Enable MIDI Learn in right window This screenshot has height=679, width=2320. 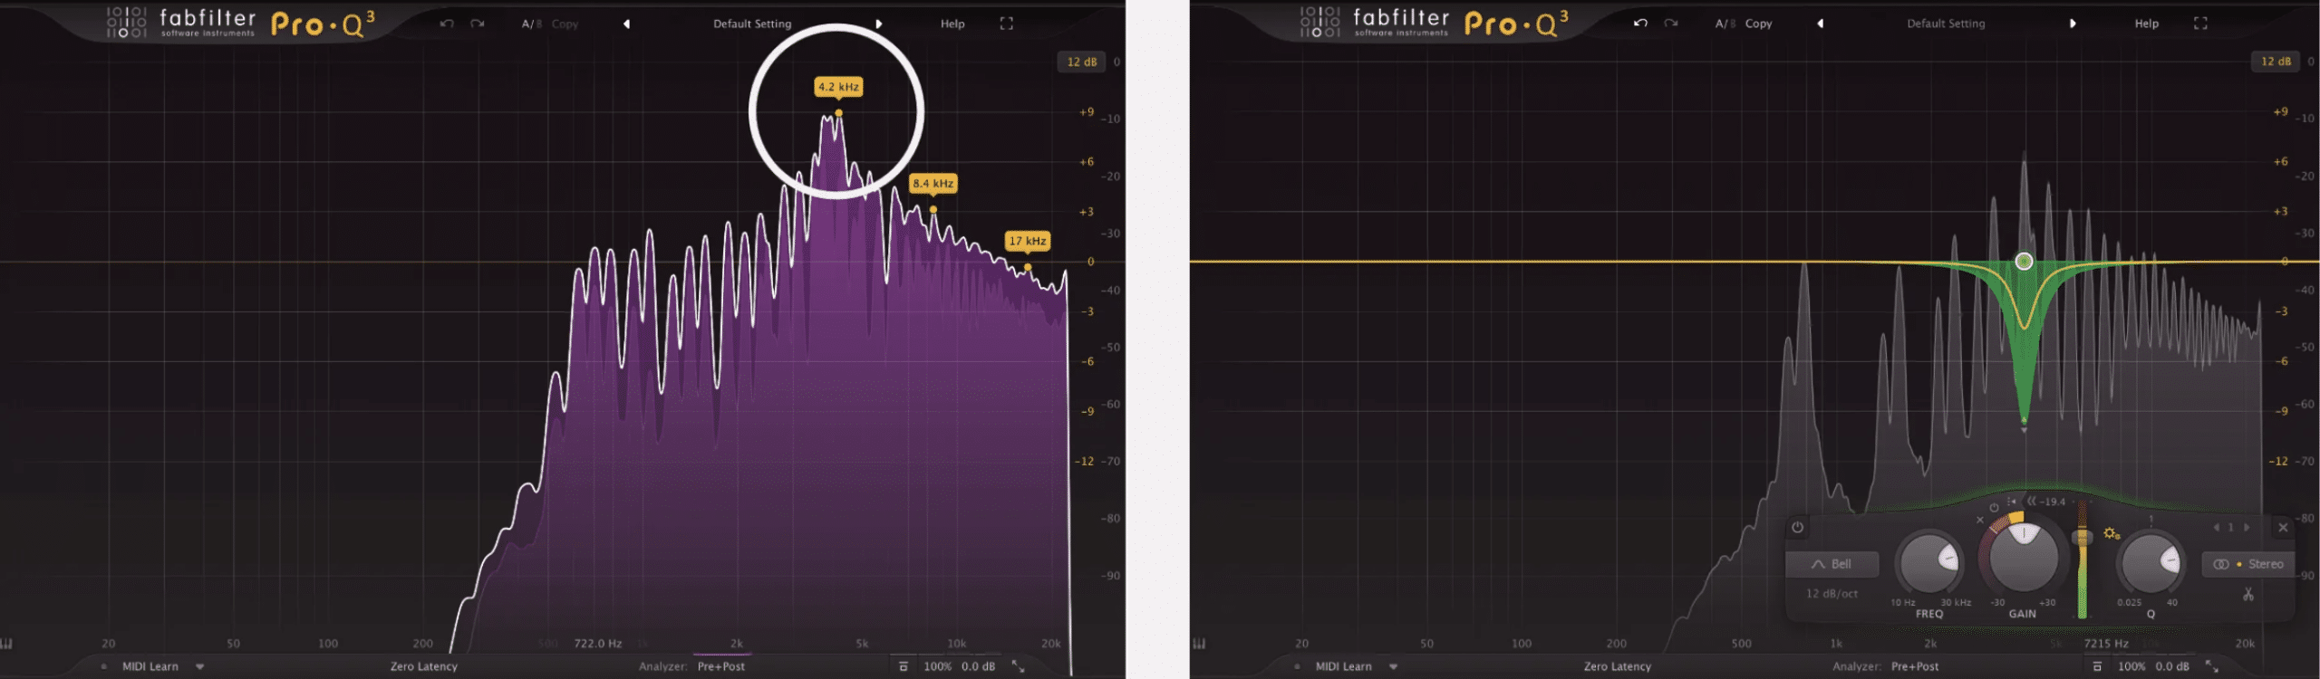(1344, 666)
